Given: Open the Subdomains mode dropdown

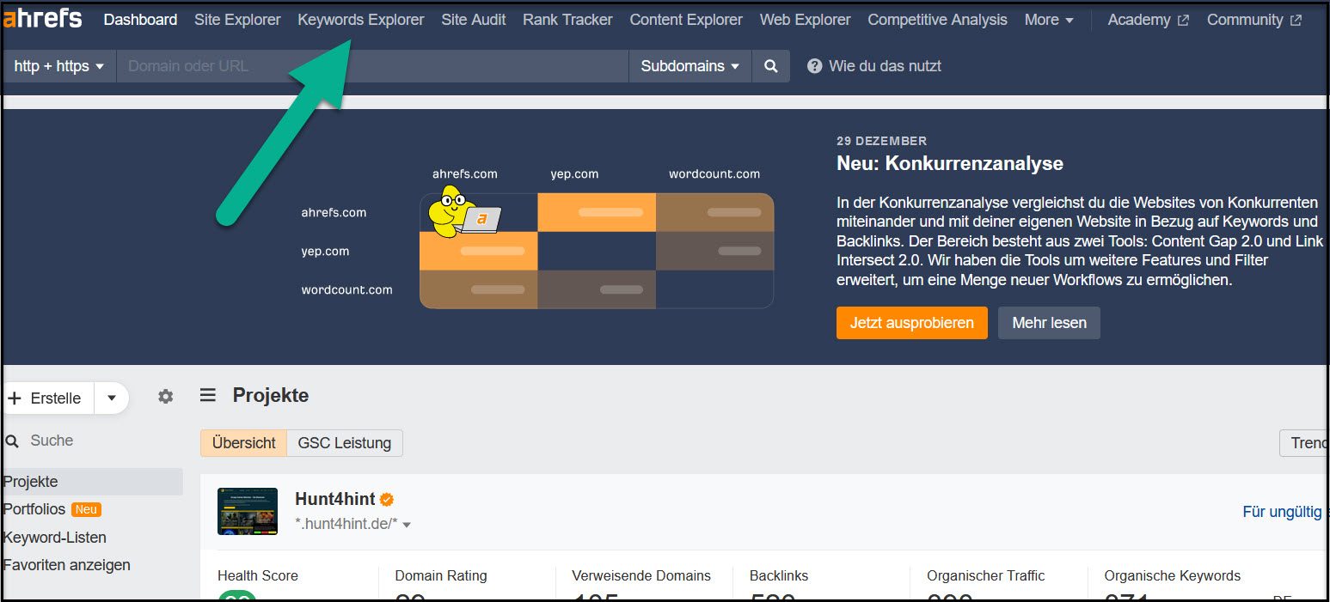Looking at the screenshot, I should pos(690,66).
